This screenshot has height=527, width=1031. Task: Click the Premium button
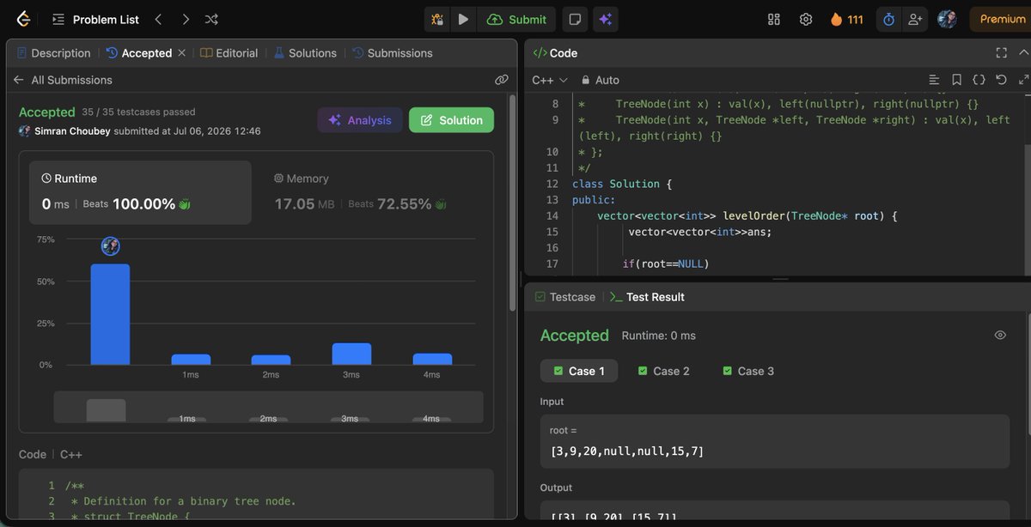(x=1002, y=19)
